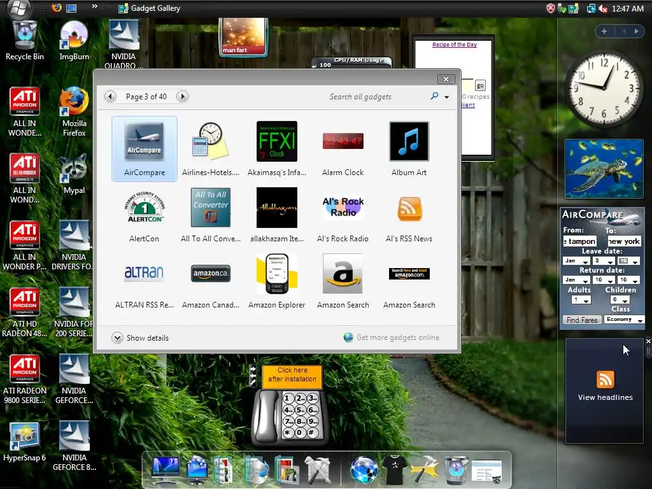Click the analog clock gadget
Image resolution: width=652 pixels, height=489 pixels.
(x=604, y=88)
